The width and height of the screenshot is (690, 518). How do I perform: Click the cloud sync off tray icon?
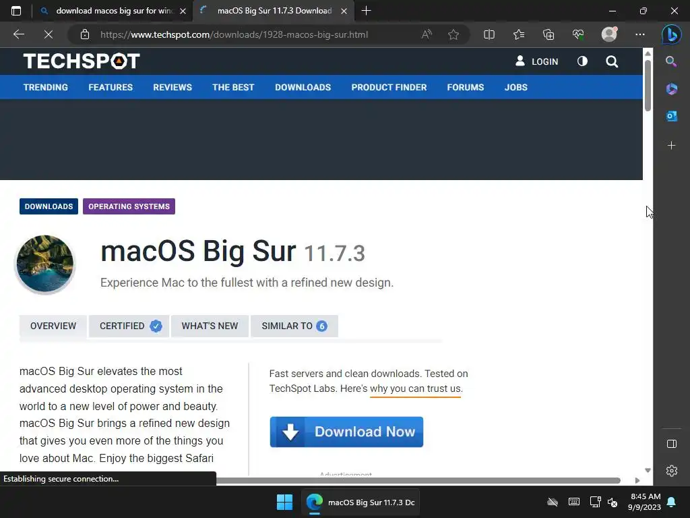[553, 502]
